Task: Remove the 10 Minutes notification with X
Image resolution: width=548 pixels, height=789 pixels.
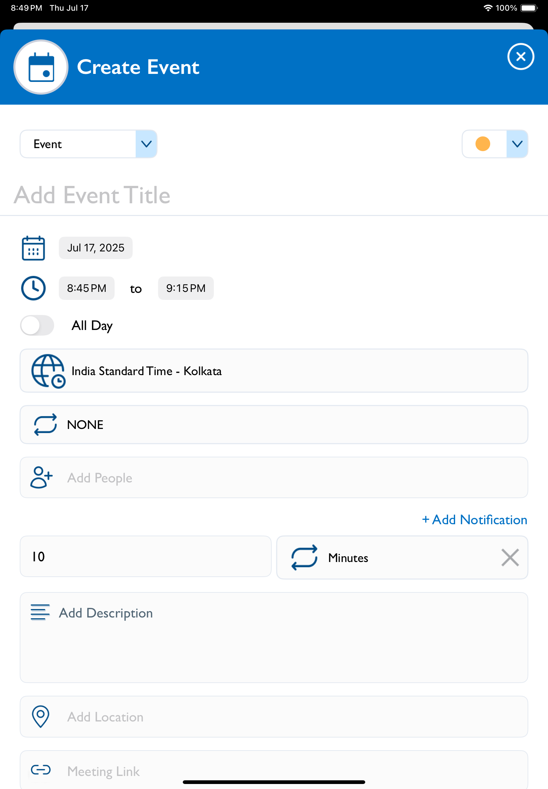Action: click(x=510, y=557)
